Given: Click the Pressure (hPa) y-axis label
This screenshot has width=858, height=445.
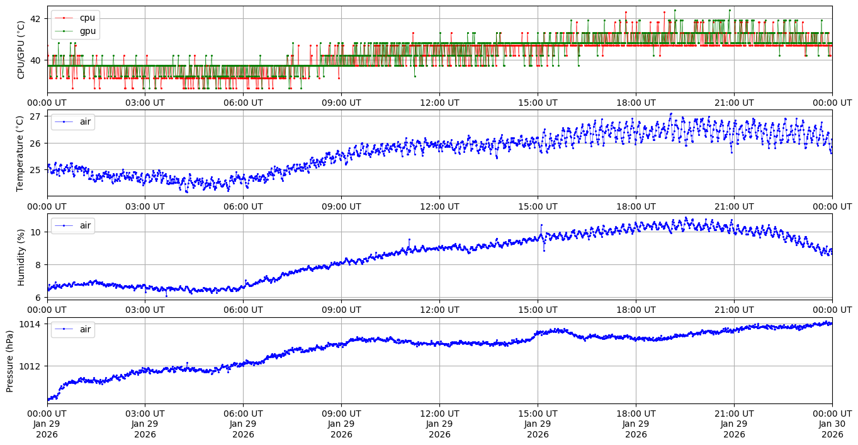Looking at the screenshot, I should [x=10, y=361].
